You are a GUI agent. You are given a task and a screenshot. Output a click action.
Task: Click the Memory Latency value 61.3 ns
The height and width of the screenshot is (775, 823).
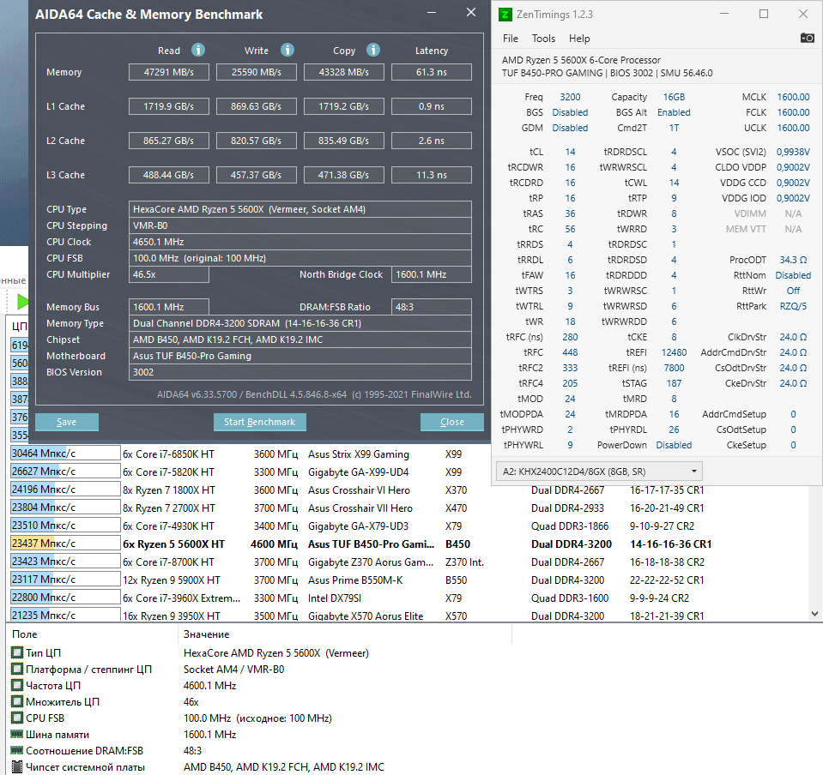[x=432, y=72]
